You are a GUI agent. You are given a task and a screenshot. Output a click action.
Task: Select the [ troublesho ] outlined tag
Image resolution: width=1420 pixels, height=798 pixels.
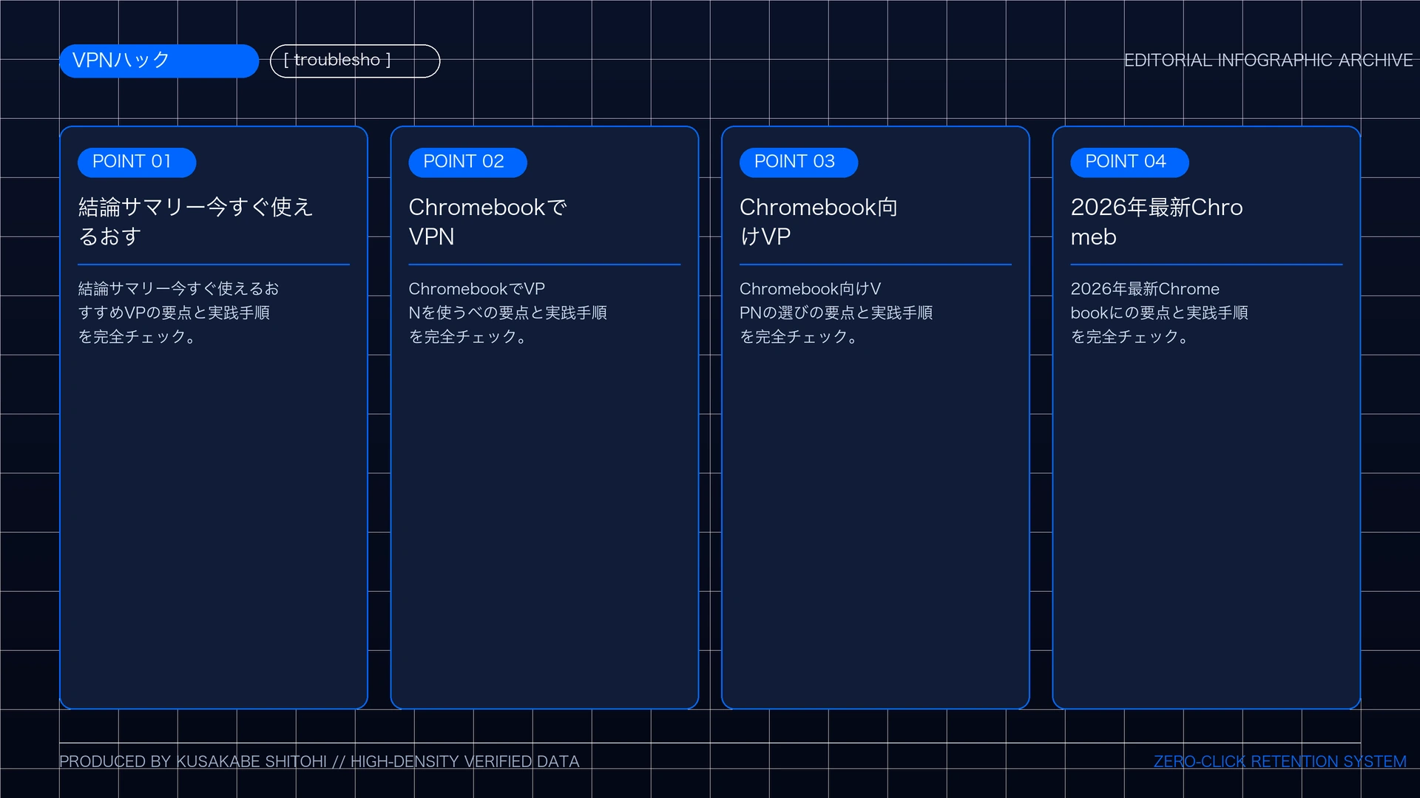(355, 61)
